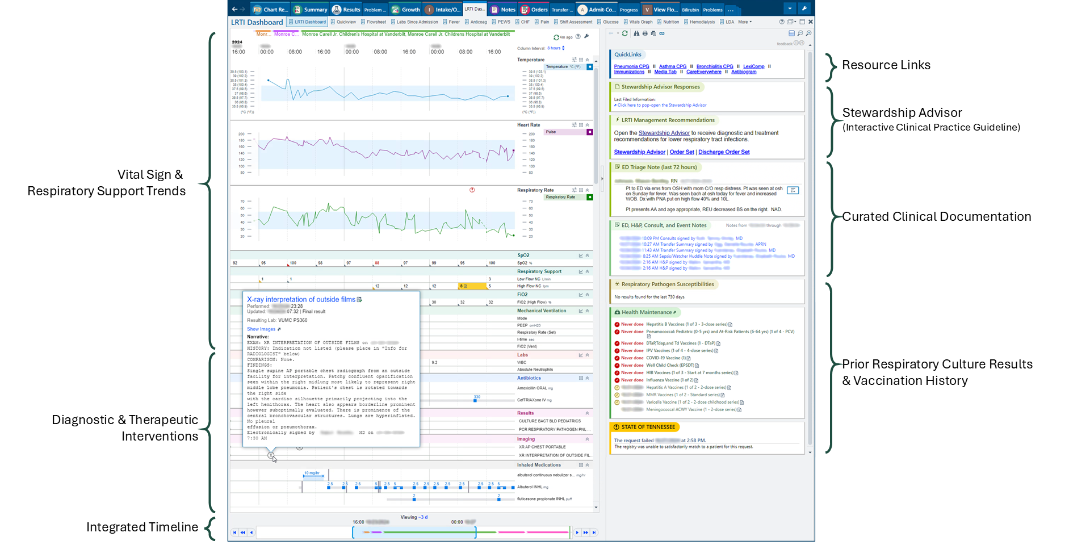Click the Labs section graph view icon

tap(581, 355)
